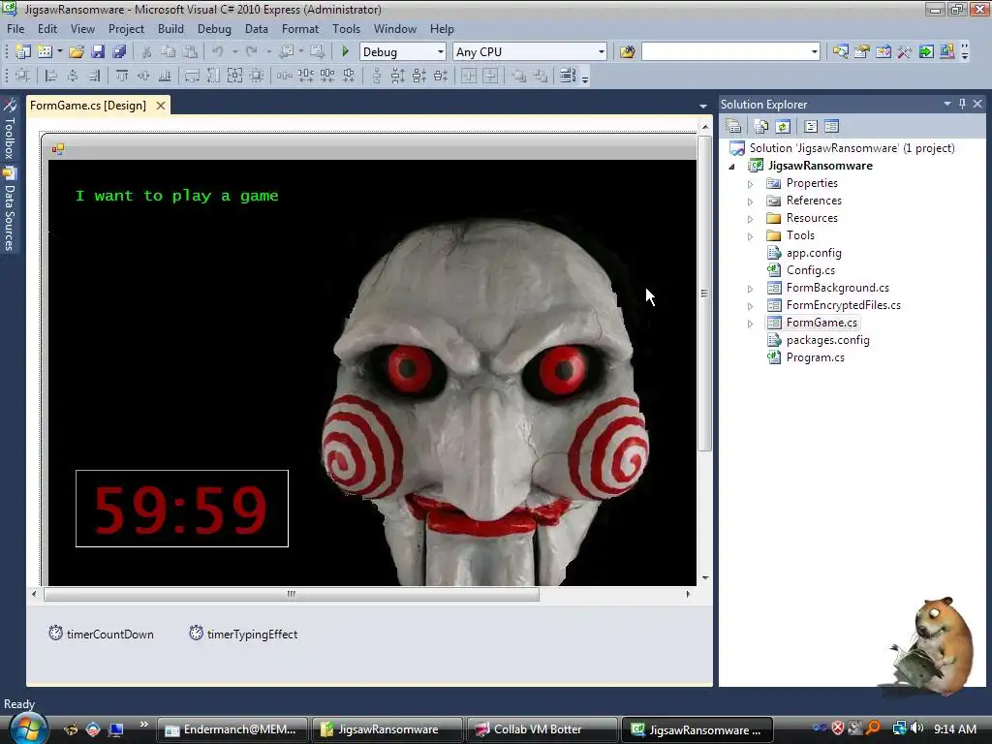Open the Any CPU platform dropdown
Viewport: 992px width, 744px height.
click(x=601, y=52)
